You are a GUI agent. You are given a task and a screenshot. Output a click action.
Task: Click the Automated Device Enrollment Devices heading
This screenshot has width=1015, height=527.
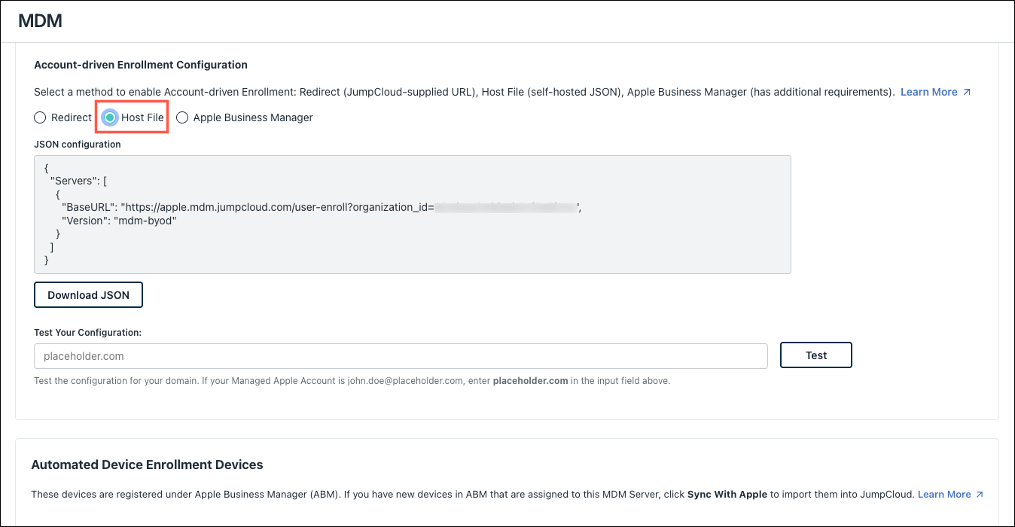tap(147, 465)
